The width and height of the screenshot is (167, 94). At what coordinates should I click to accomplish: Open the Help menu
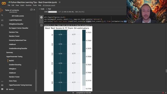coord(40,5)
